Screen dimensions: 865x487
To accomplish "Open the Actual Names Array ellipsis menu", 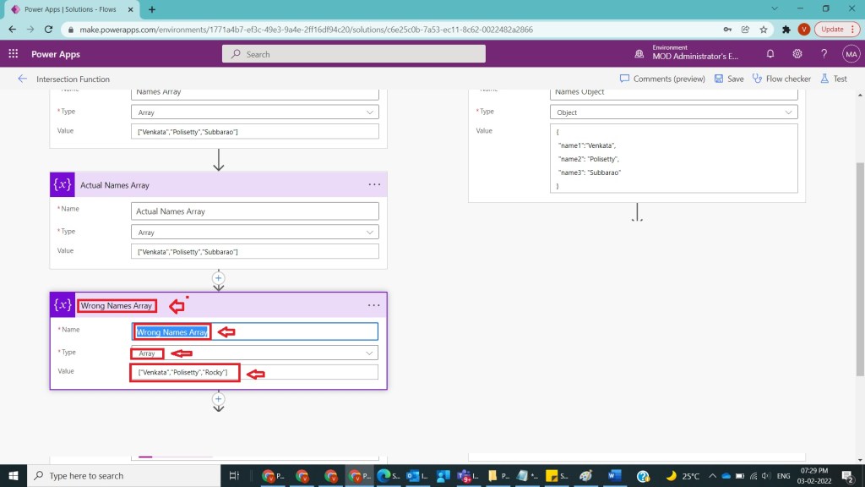I will coord(374,184).
